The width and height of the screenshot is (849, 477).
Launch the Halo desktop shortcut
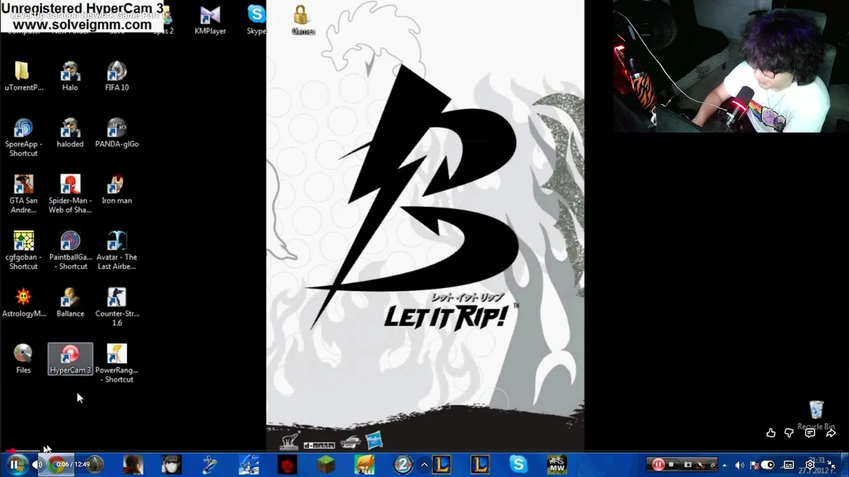point(70,76)
